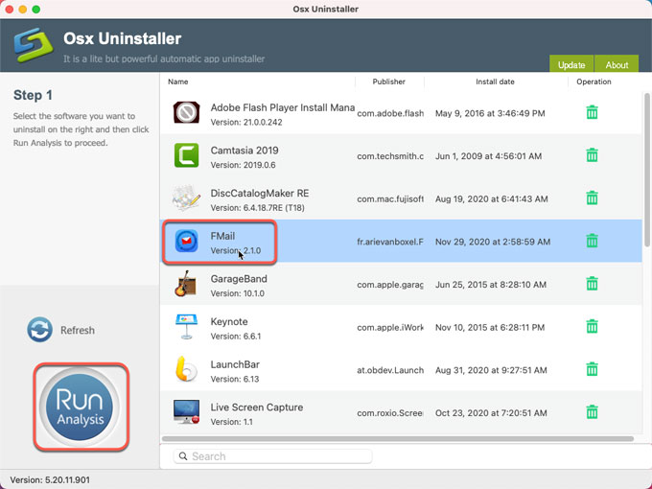The width and height of the screenshot is (652, 489).
Task: Click publisher com.adobe.flash cell
Action: pyautogui.click(x=390, y=113)
